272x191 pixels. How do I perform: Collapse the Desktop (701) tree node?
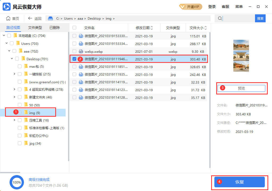[12, 59]
